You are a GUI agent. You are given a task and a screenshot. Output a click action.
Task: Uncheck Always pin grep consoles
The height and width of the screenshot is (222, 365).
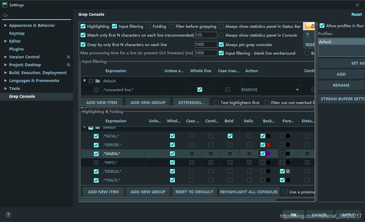(221, 44)
